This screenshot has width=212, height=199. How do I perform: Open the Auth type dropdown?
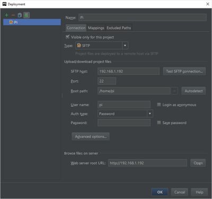(x=125, y=114)
